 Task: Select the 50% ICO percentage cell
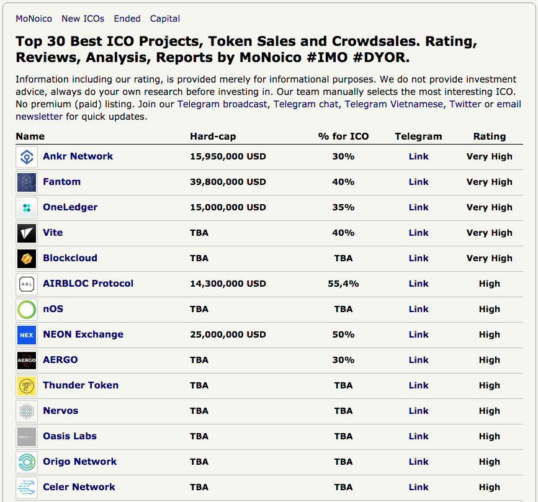pos(343,334)
